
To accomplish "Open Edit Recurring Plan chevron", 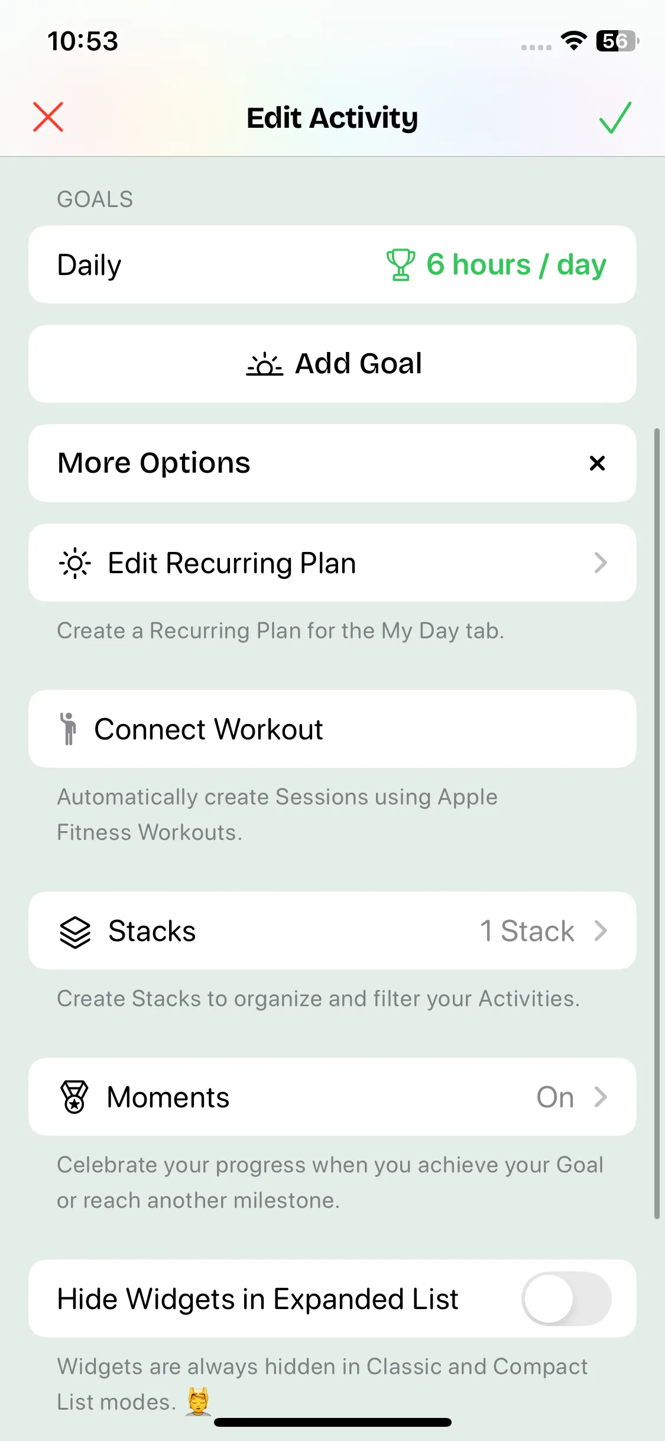I will tap(601, 563).
